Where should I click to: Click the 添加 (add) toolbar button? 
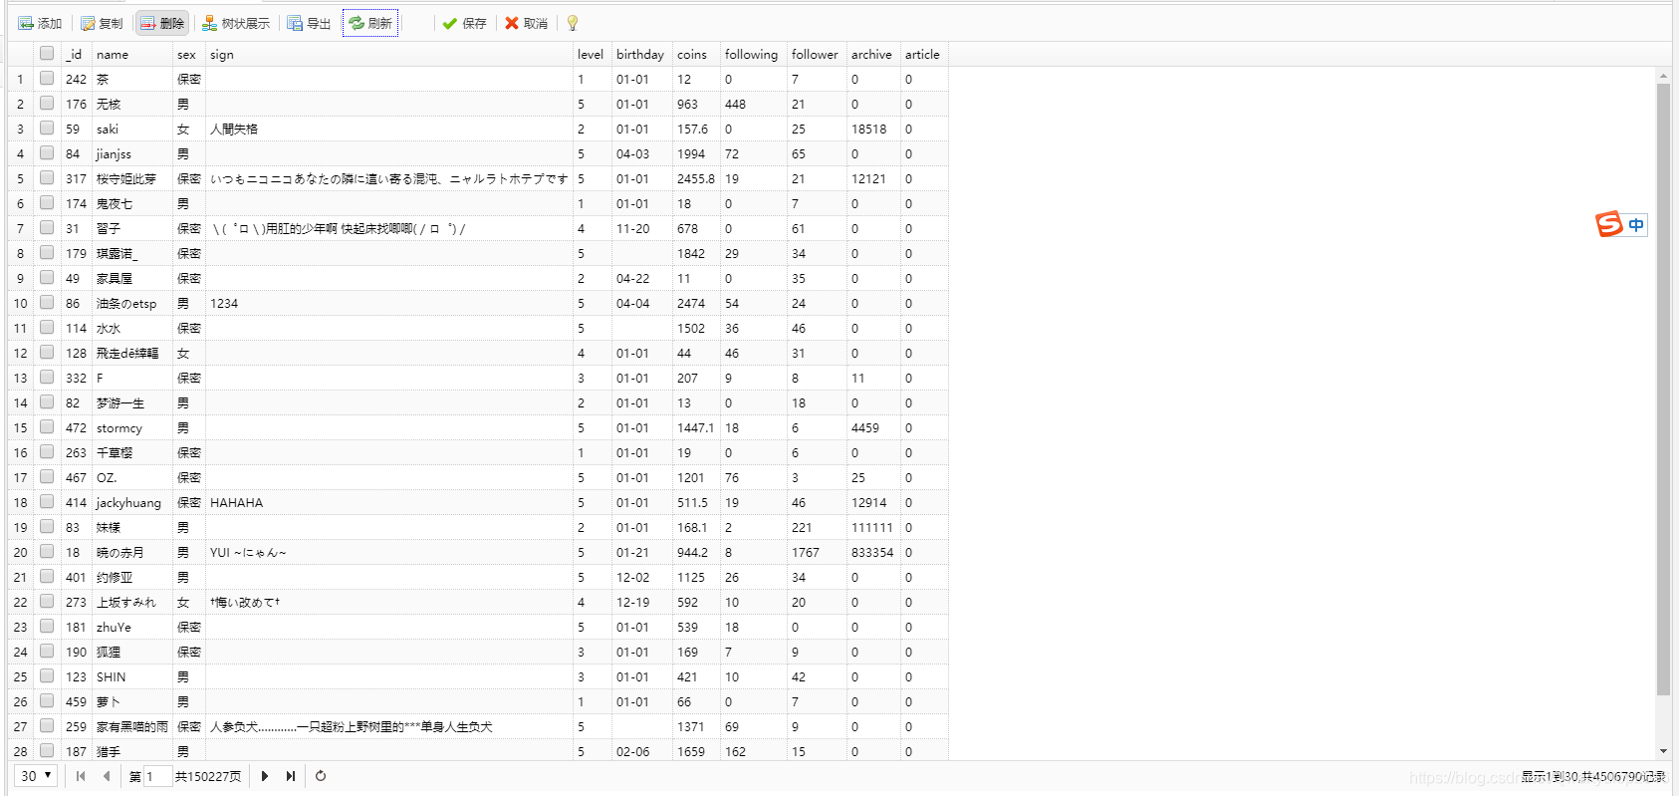tap(40, 23)
